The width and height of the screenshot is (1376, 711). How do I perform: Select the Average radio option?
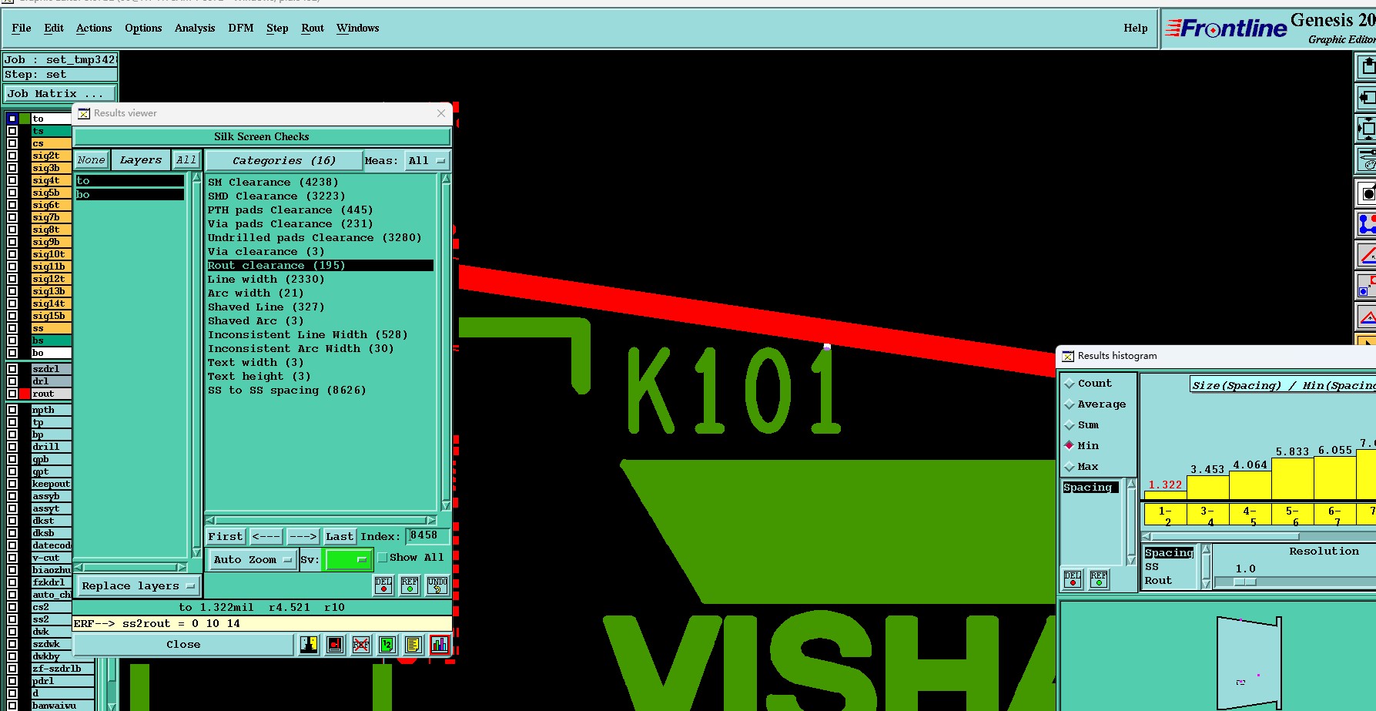tap(1069, 404)
